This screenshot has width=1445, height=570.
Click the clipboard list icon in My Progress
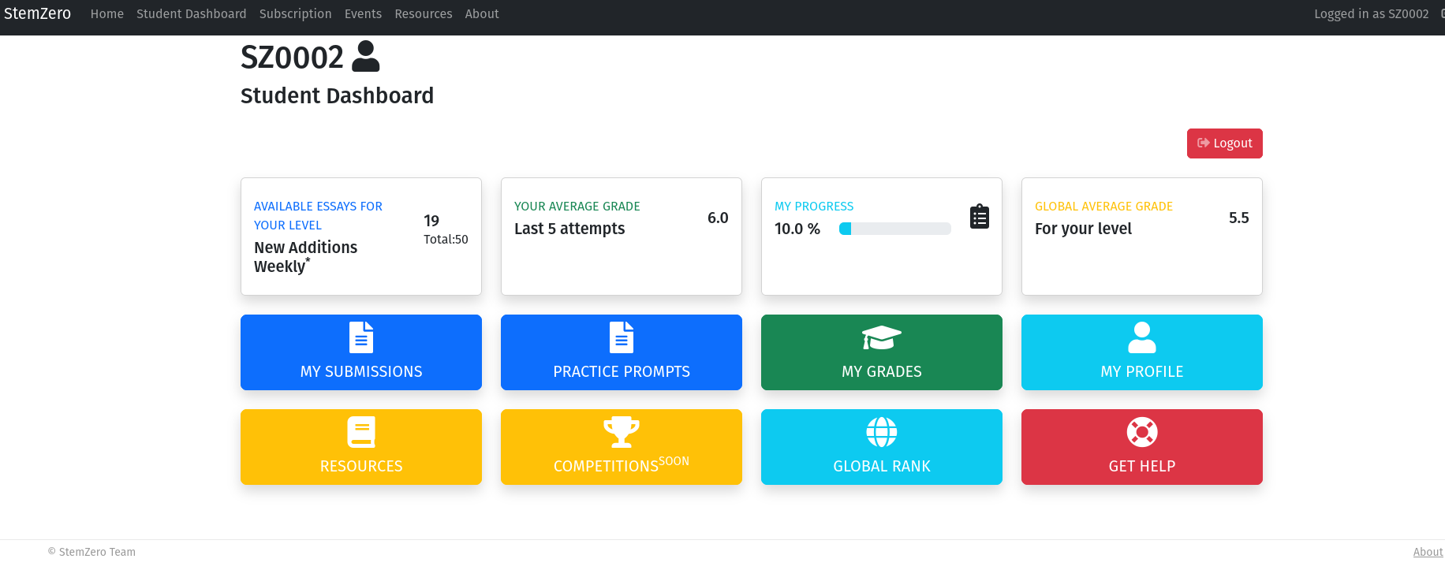coord(980,216)
